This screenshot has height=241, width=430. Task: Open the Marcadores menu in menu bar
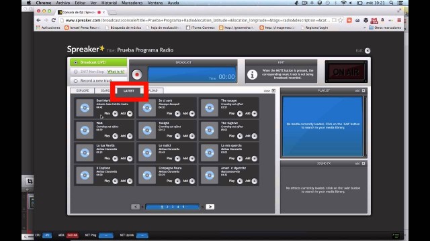(x=132, y=3)
